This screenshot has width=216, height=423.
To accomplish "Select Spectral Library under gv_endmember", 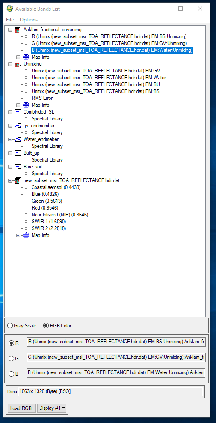I will click(47, 132).
